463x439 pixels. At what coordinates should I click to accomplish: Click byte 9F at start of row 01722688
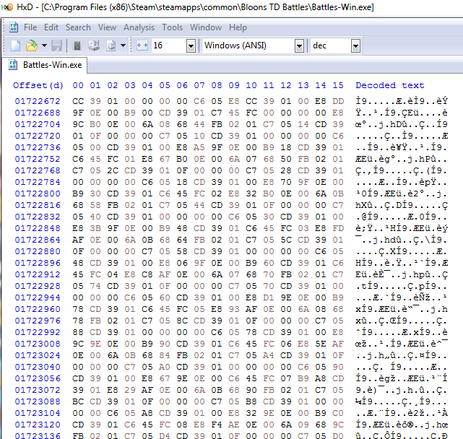coord(78,113)
